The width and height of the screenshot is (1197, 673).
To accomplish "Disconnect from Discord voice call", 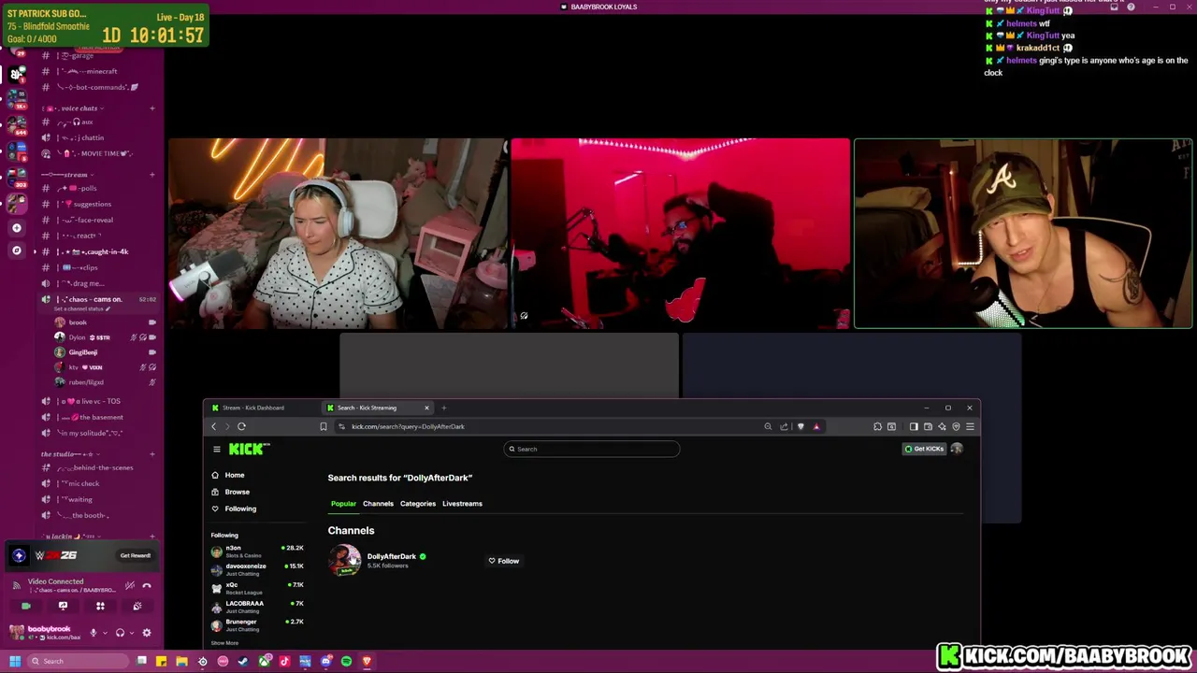I will click(x=147, y=586).
